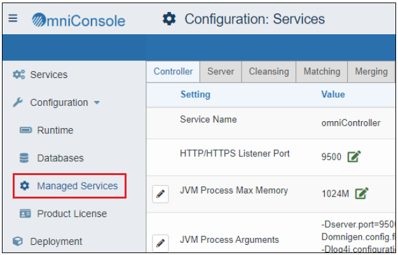The width and height of the screenshot is (398, 255).
Task: Click the Service Name setting label
Action: [209, 119]
